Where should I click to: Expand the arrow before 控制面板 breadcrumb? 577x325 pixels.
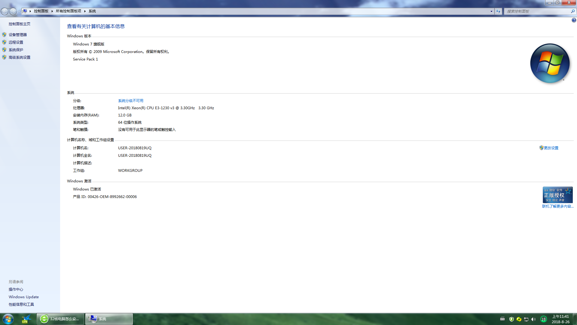(x=30, y=11)
